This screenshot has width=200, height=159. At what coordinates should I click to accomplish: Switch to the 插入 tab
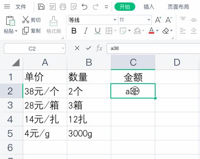[149, 7]
